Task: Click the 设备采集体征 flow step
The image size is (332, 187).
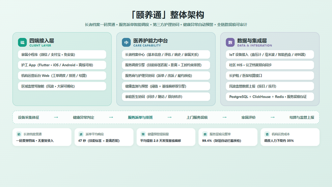Action: [29, 118]
